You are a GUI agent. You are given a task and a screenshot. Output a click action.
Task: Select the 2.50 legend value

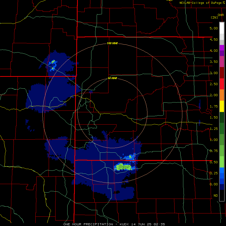click(214, 84)
